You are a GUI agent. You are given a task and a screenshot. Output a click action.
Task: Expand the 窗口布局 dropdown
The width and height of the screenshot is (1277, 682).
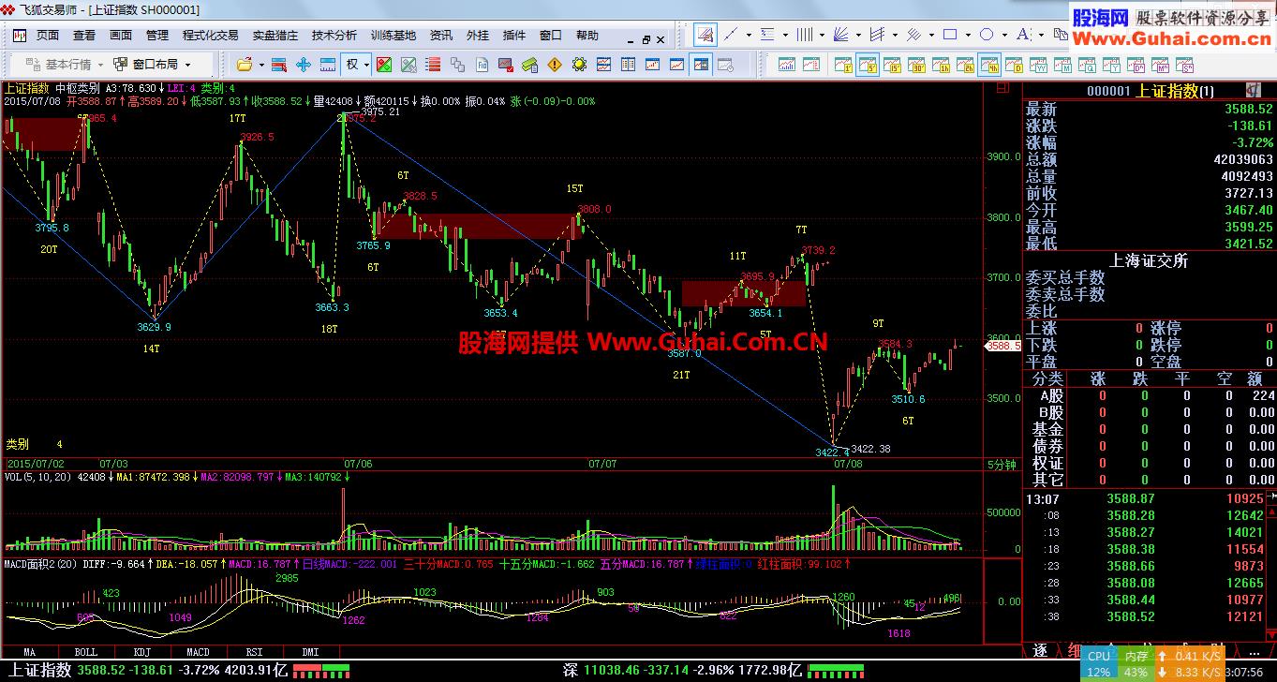coord(152,65)
